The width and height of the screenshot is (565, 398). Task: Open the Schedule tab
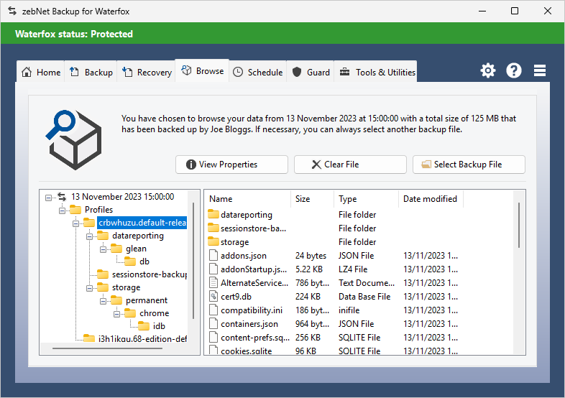[258, 72]
